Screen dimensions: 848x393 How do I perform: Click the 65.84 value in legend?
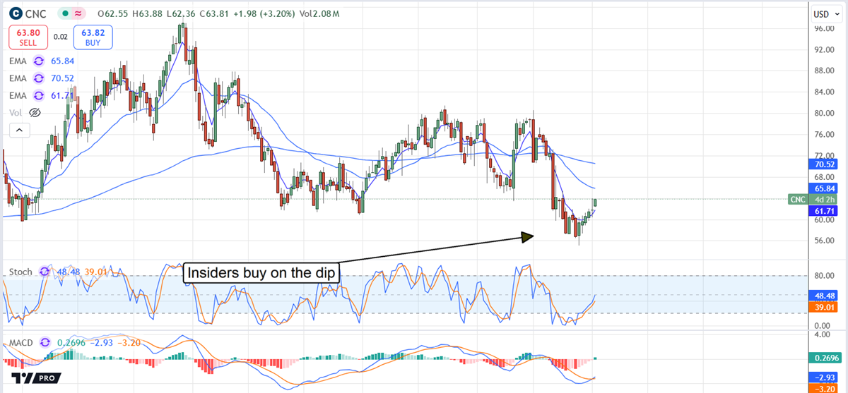(62, 61)
